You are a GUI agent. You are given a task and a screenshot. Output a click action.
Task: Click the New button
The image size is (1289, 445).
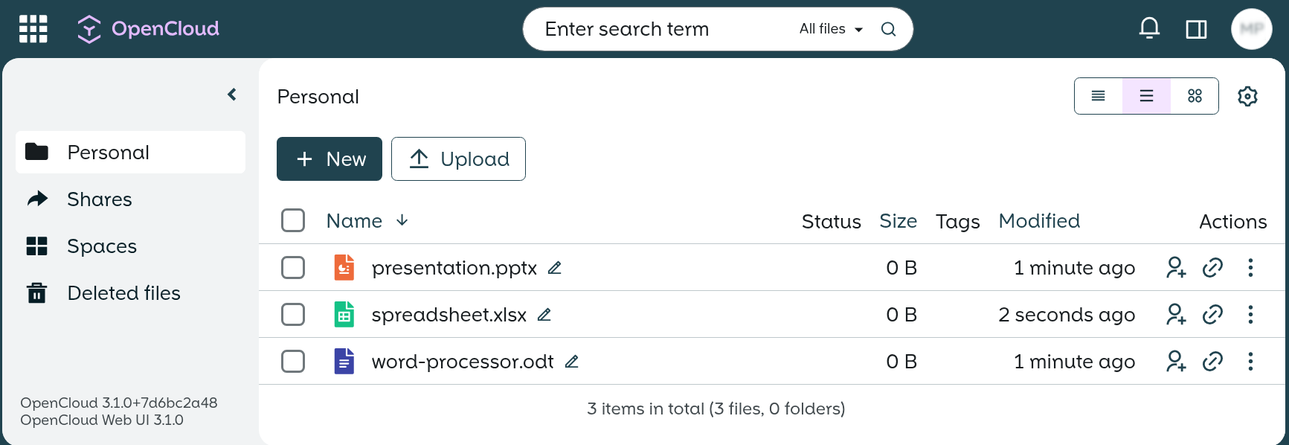[329, 159]
